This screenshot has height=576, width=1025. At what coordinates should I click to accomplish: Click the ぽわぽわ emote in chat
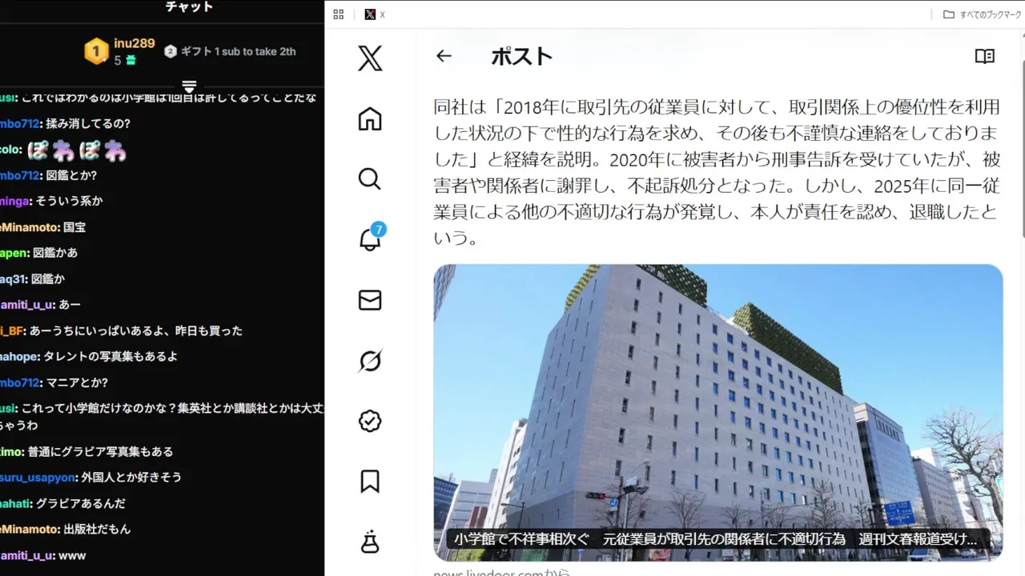click(x=77, y=150)
